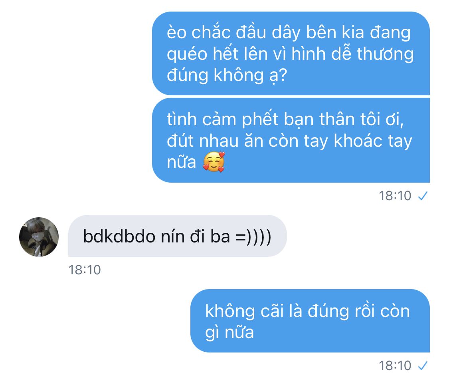Click the read checkmark after the emoji message
The height and width of the screenshot is (382, 449).
pos(423,196)
